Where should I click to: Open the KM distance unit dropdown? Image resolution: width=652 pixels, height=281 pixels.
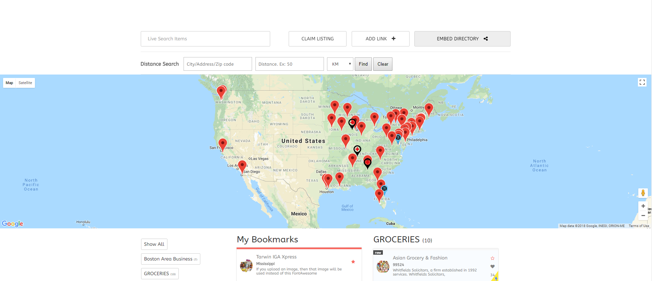point(340,64)
